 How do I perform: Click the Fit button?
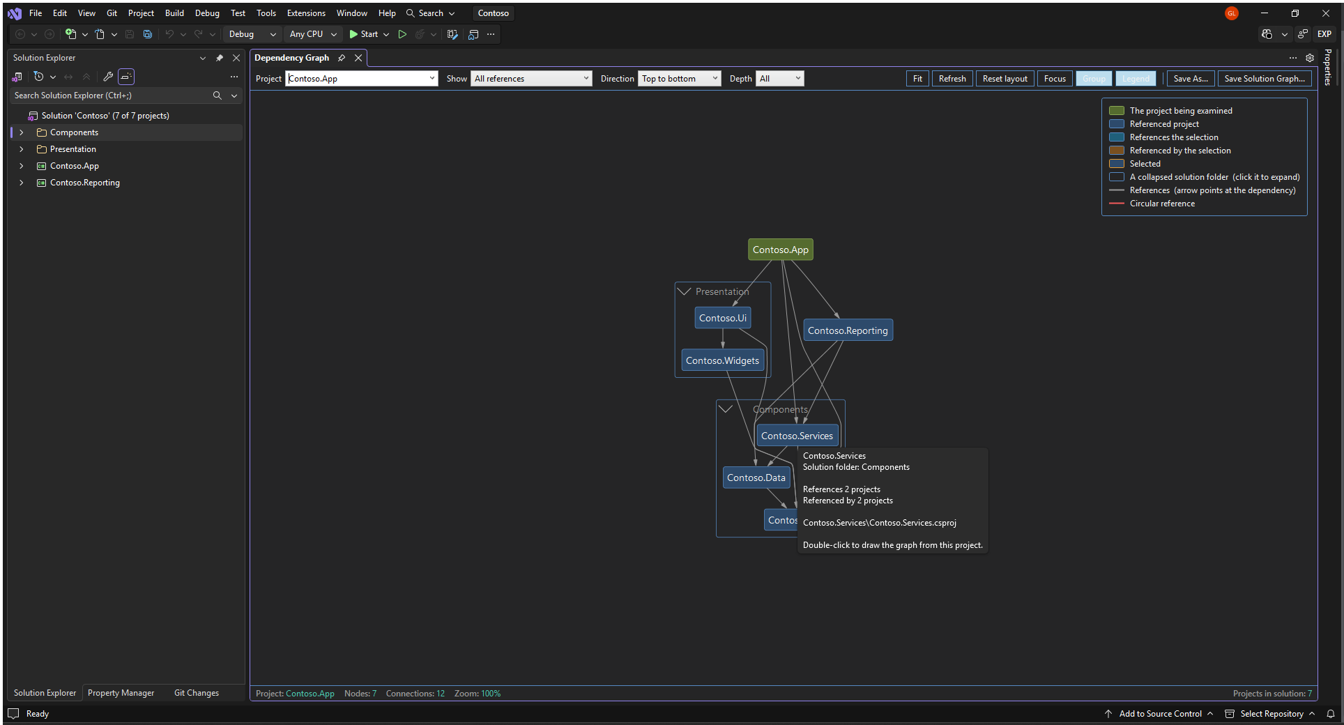[917, 79]
